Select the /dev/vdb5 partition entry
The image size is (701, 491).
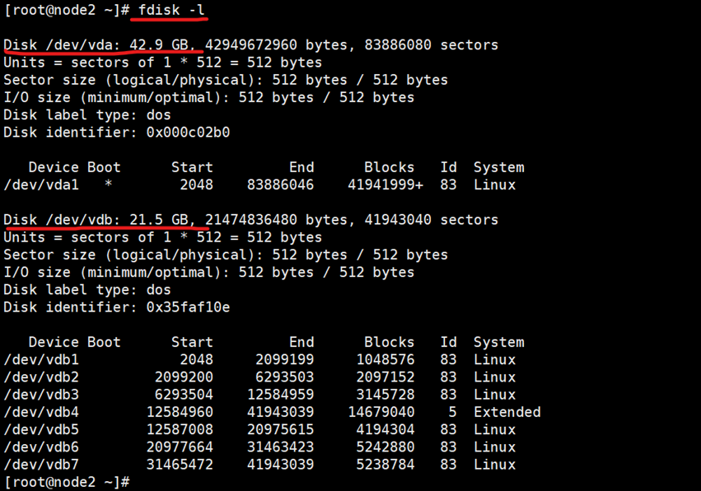coord(41,430)
